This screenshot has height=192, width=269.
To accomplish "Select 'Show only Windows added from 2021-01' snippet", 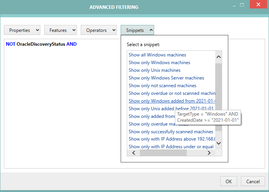I will click(x=171, y=101).
